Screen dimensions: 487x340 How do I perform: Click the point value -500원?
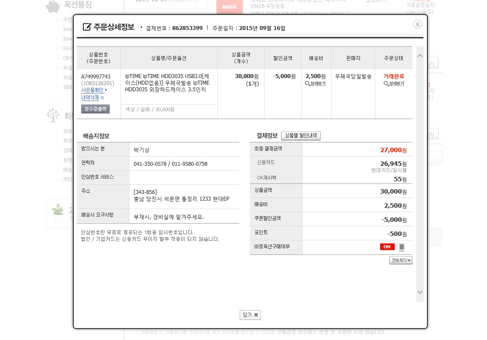point(397,234)
